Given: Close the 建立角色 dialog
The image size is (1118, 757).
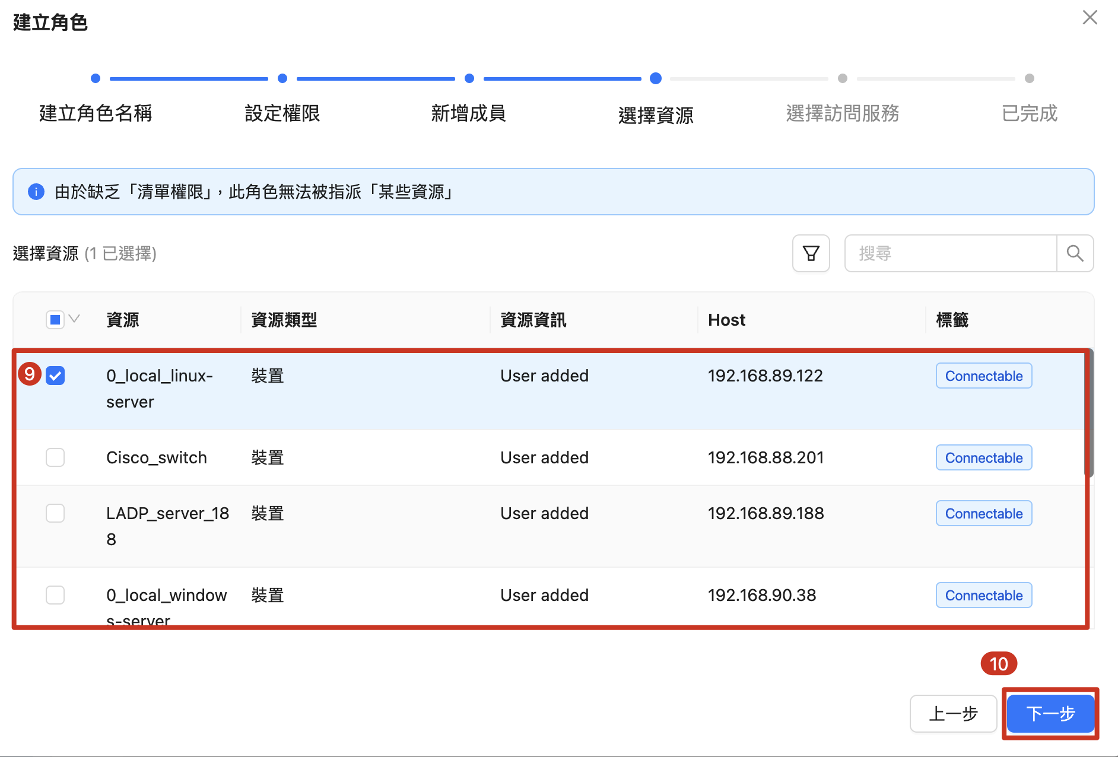Looking at the screenshot, I should click(x=1090, y=18).
